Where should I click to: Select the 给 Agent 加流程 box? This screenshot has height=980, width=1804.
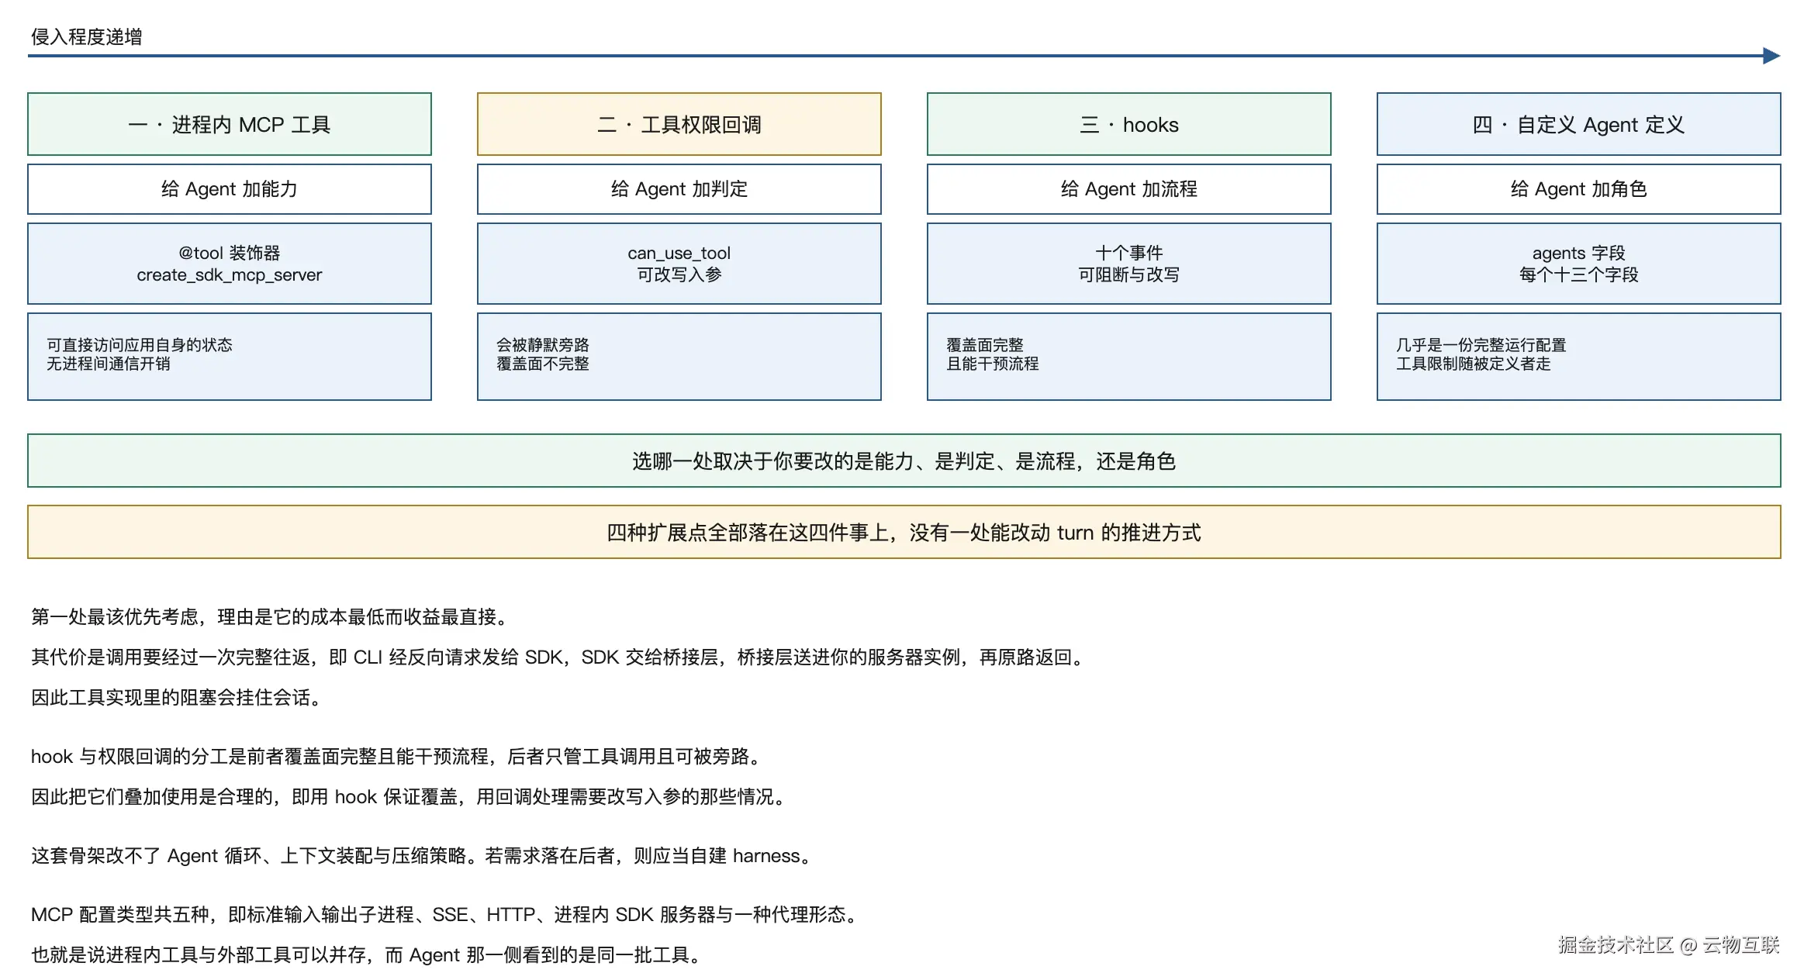coord(1129,189)
